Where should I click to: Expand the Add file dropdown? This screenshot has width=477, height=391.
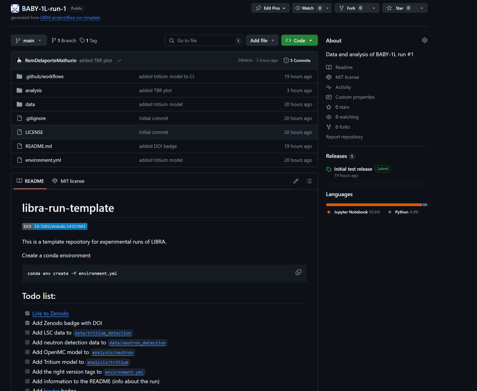[262, 40]
